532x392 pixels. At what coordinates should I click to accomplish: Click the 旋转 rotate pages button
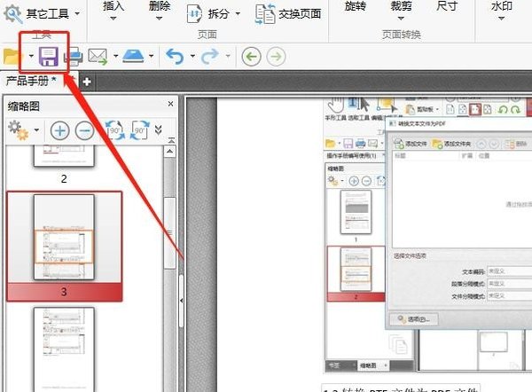pyautogui.click(x=355, y=6)
